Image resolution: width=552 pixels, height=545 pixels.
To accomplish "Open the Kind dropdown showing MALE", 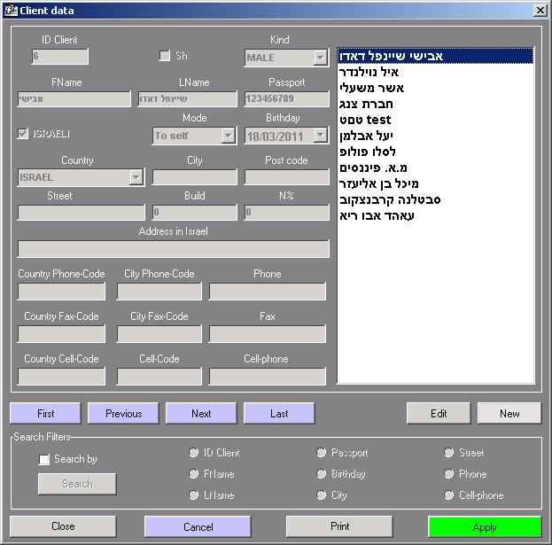I will (320, 58).
